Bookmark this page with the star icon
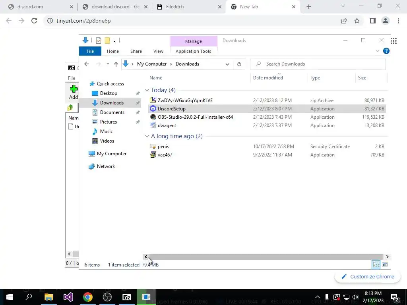This screenshot has width=407, height=305. tap(357, 21)
